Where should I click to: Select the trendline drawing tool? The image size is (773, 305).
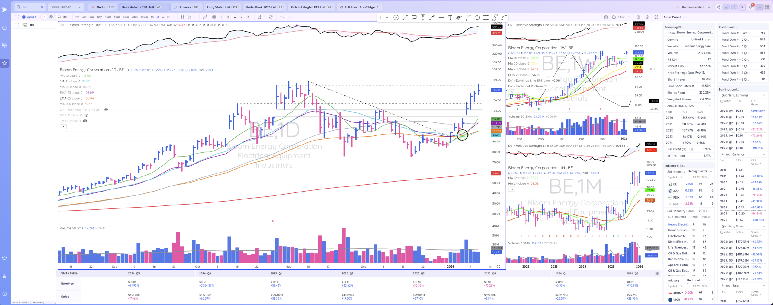click(405, 17)
